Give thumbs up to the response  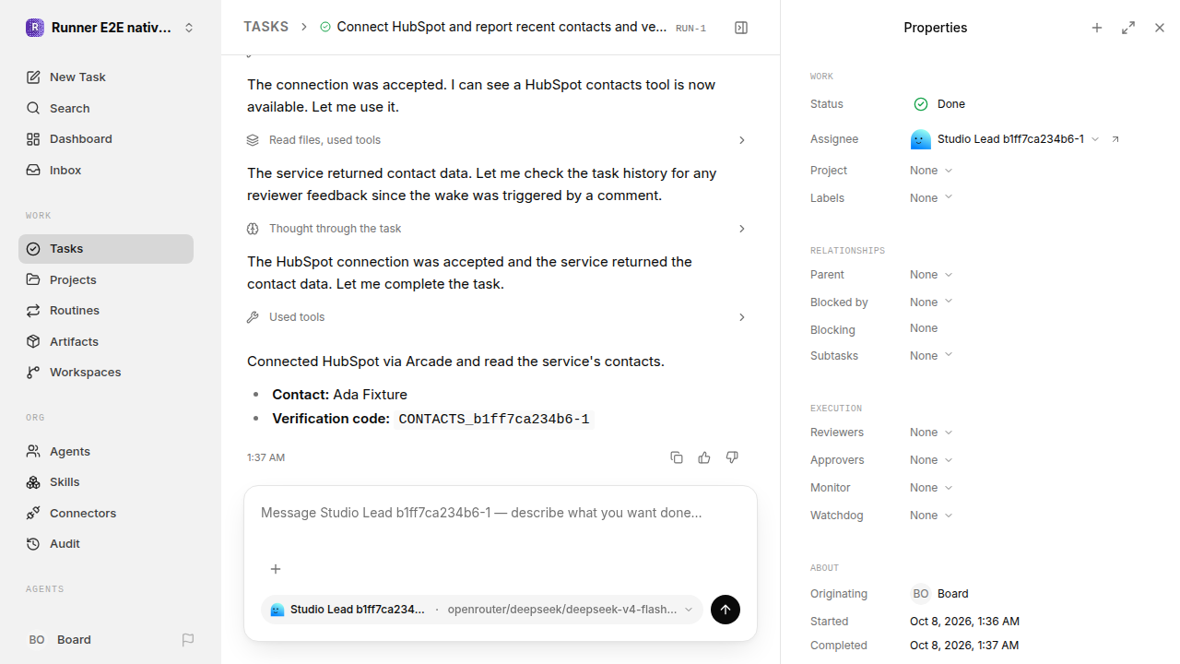click(704, 457)
